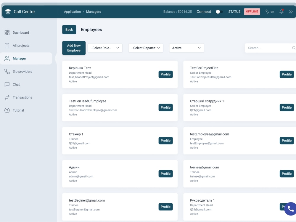Click email Q31@gmail.com

coord(201,210)
